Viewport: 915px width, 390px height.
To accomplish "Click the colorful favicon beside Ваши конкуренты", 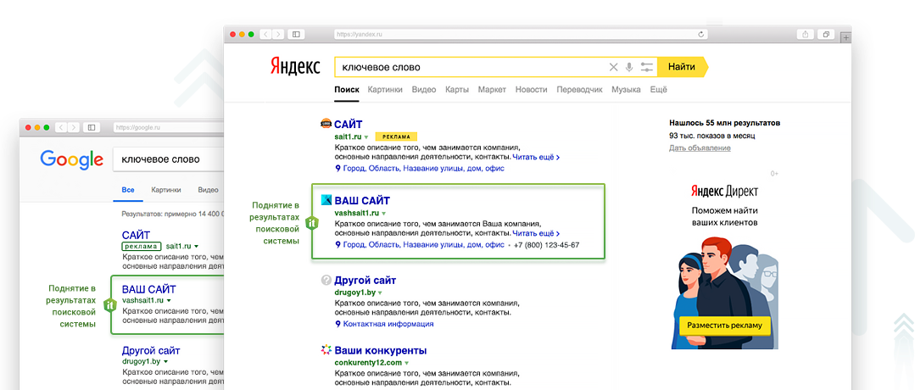I will [326, 350].
